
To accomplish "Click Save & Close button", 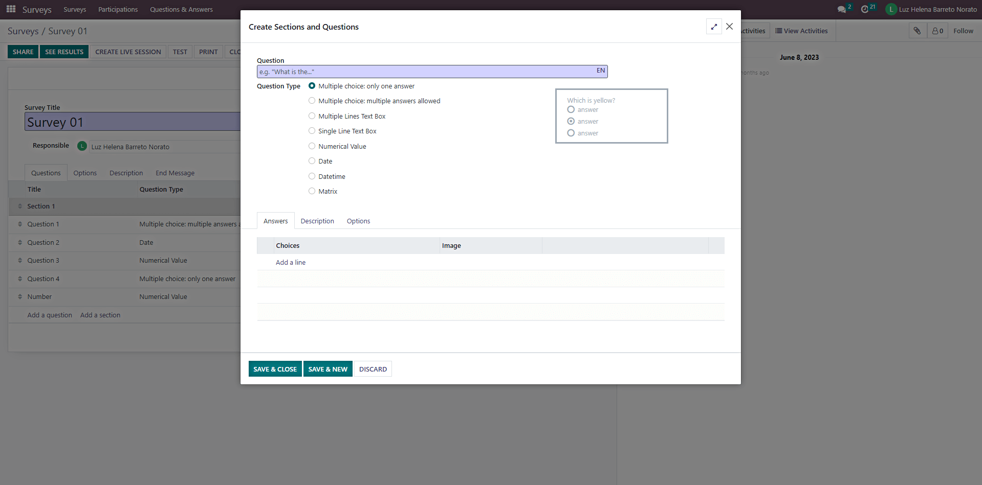I will 275,369.
